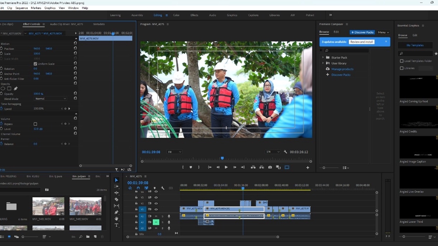Click Review and install button
Screen dimensions: 438x246
[x=362, y=42]
